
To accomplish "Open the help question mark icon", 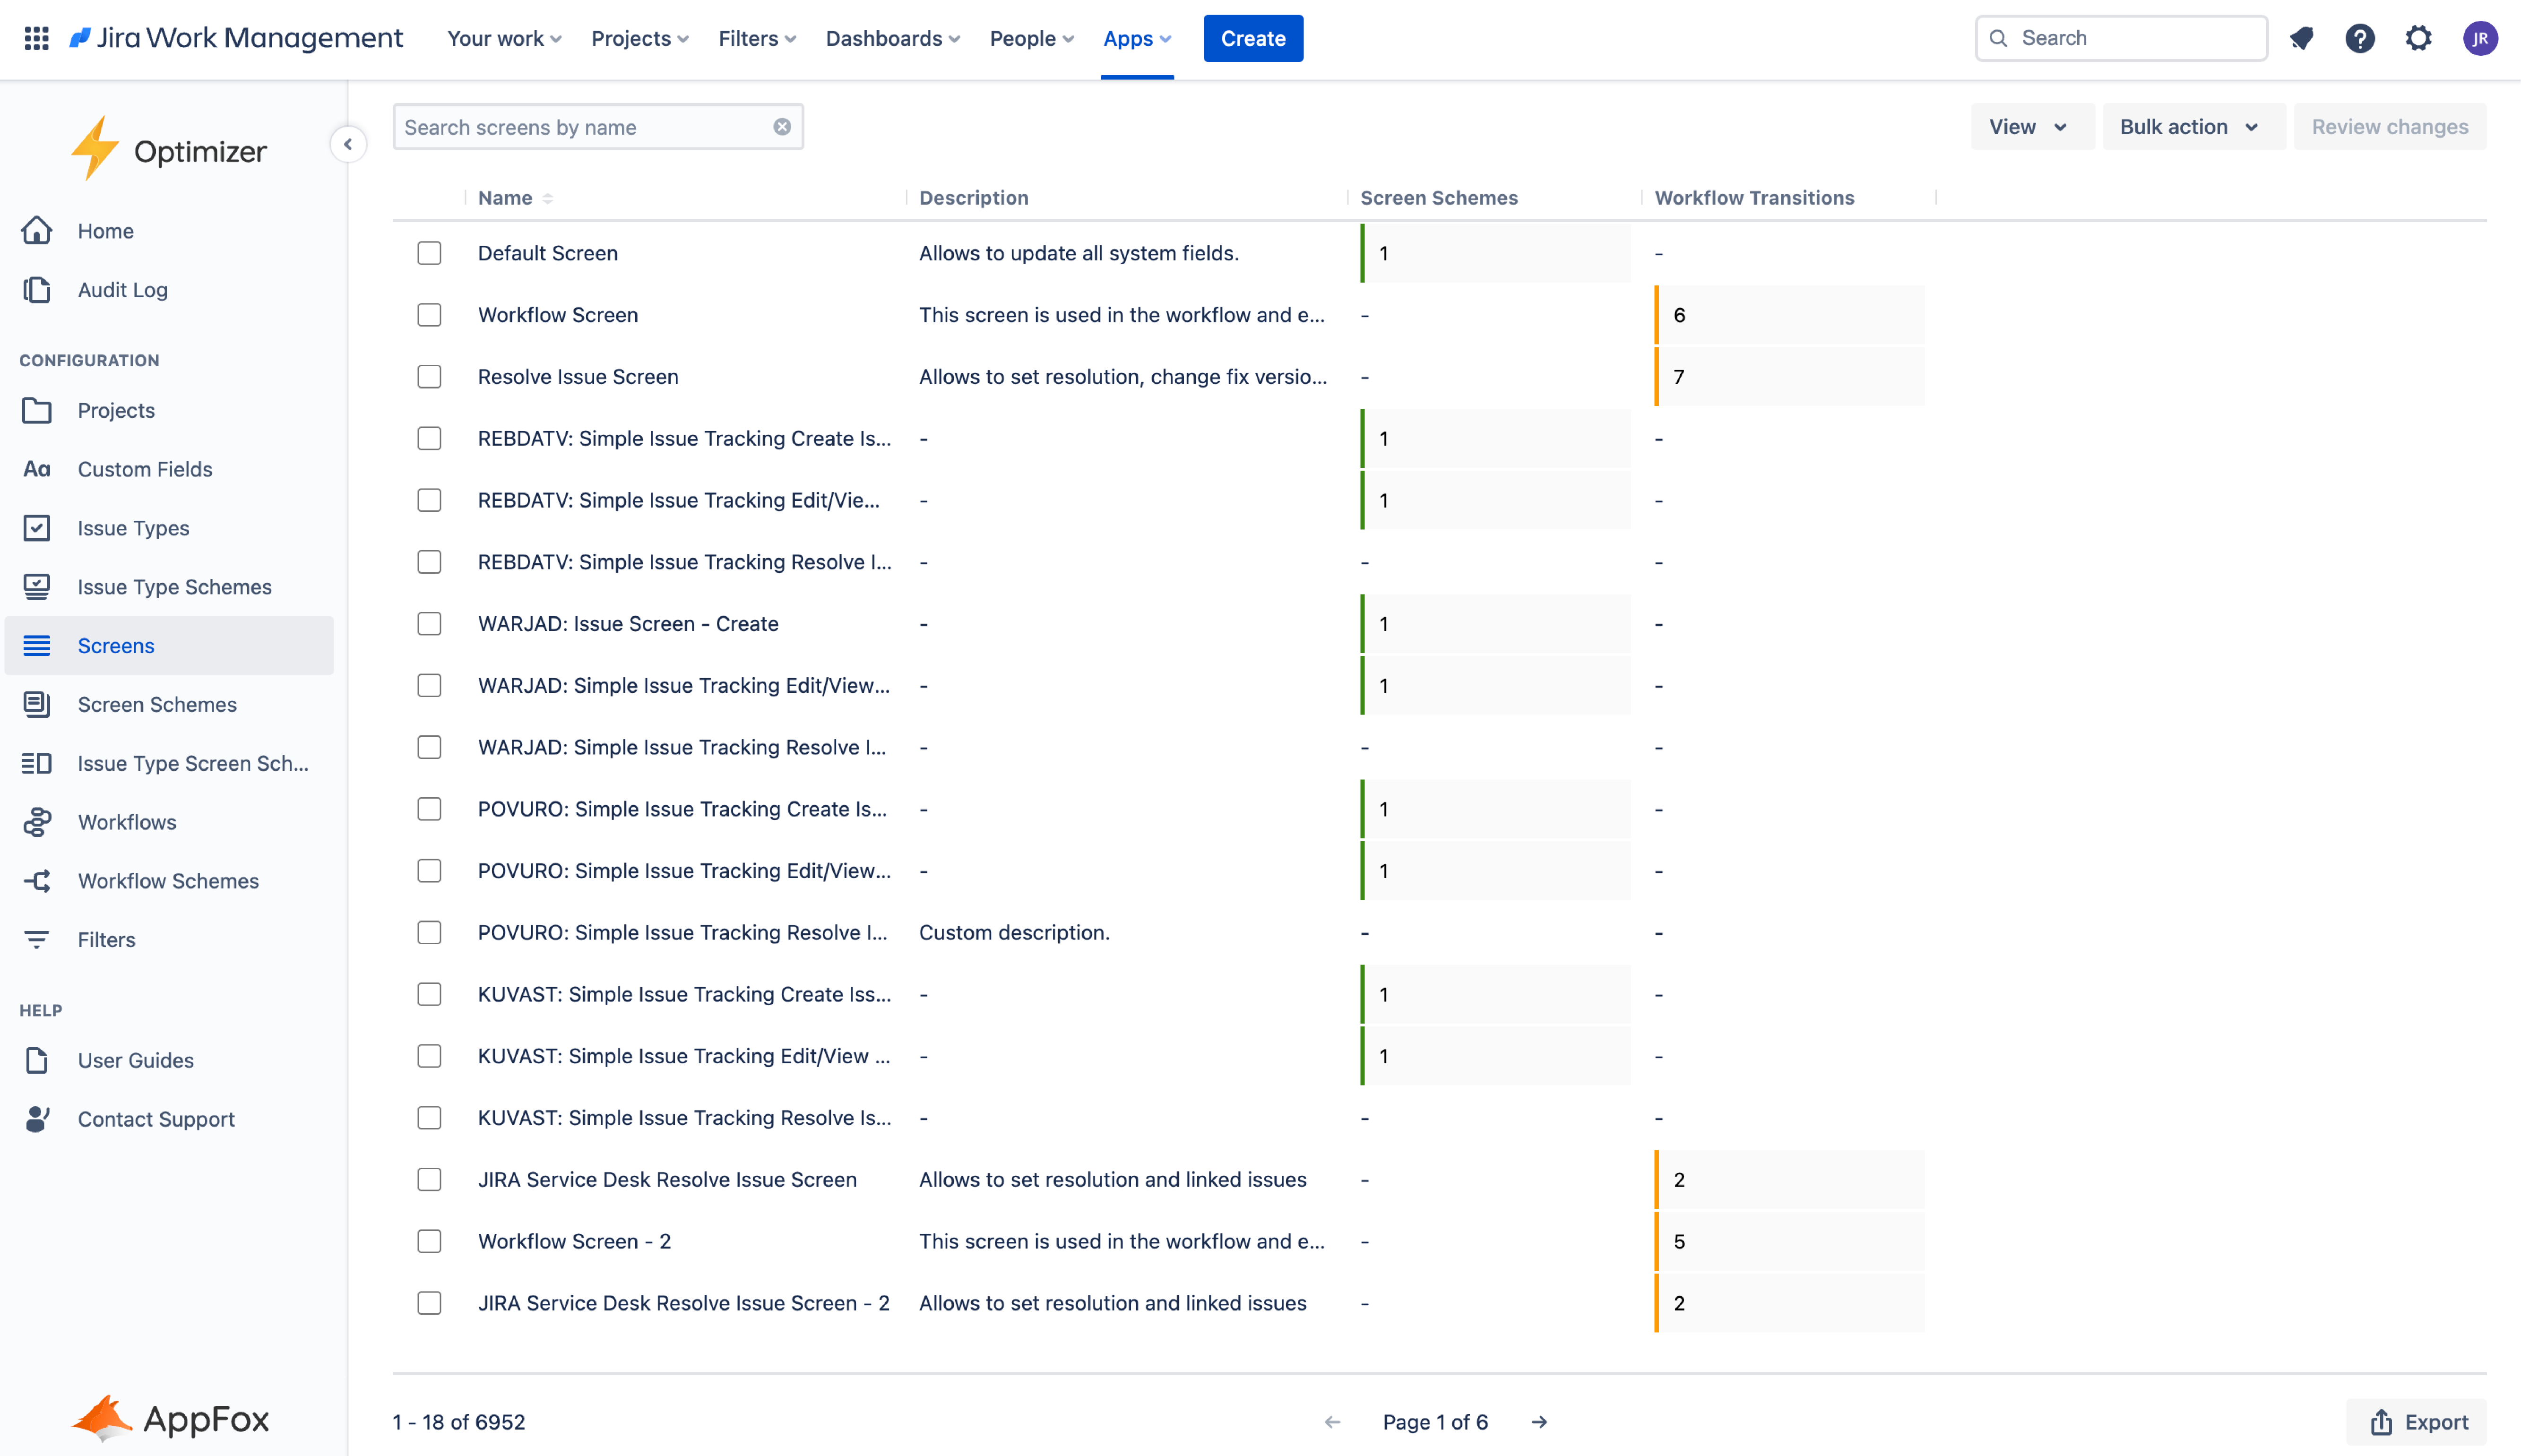I will pyautogui.click(x=2359, y=38).
